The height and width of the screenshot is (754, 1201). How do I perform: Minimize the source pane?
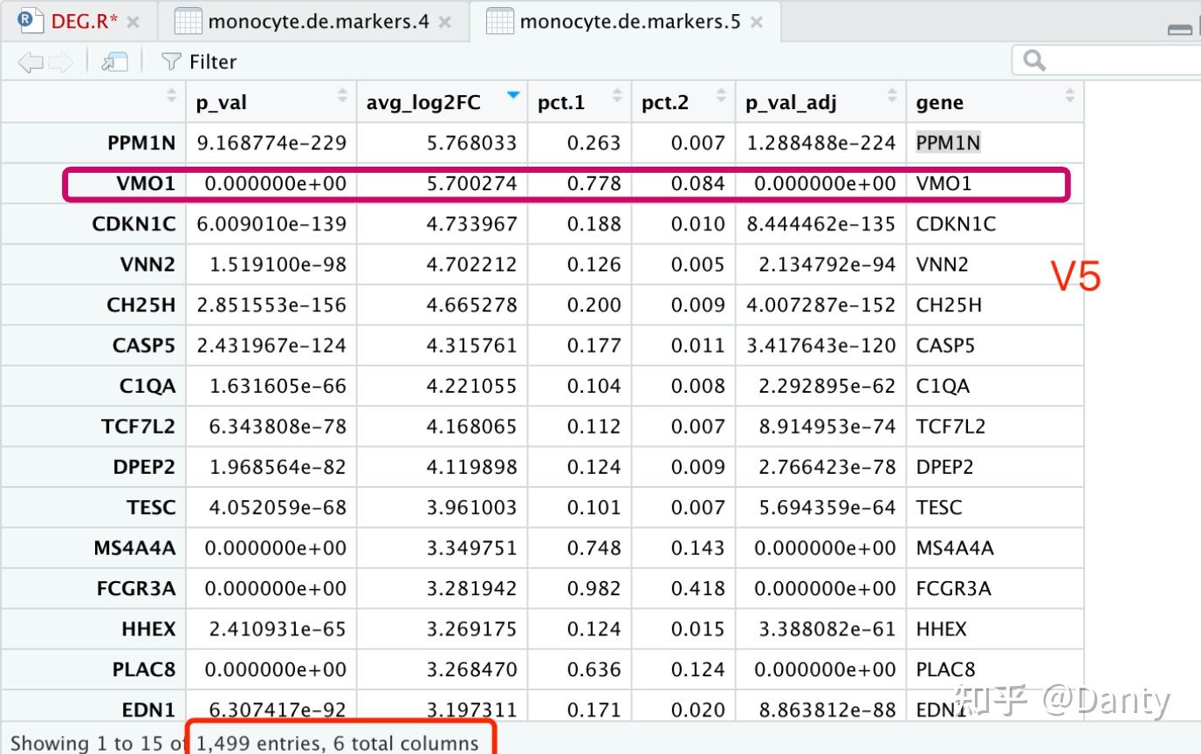pos(1180,29)
